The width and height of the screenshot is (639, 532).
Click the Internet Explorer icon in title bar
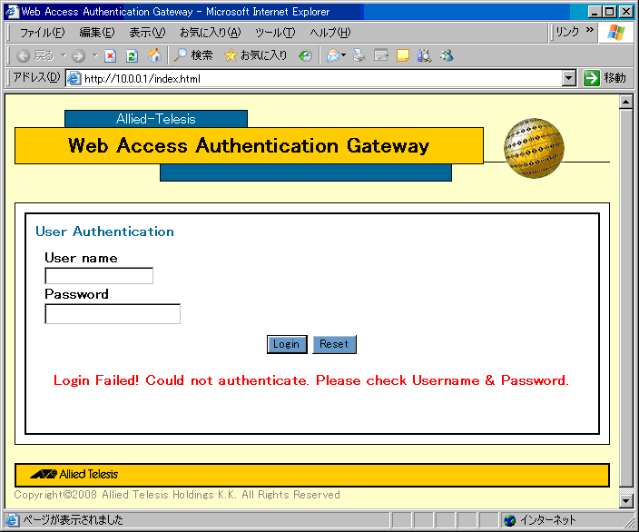click(12, 12)
